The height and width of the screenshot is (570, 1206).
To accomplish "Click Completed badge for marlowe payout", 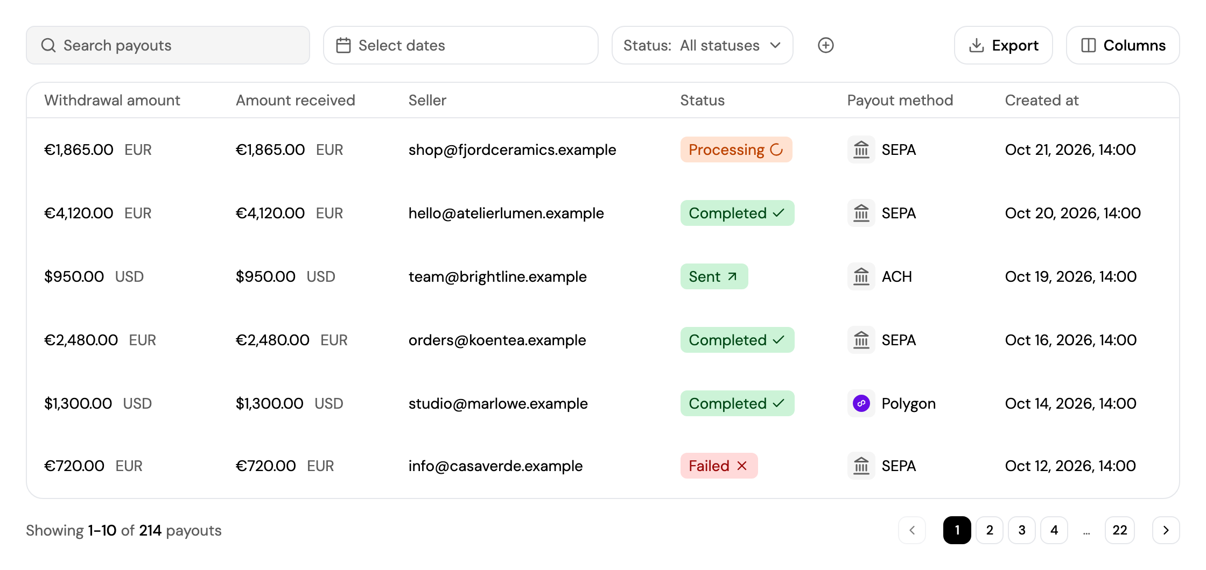I will 737,403.
